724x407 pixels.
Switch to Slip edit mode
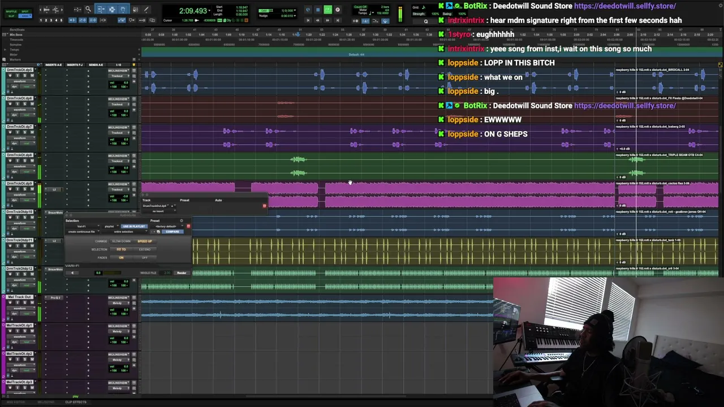pos(11,15)
